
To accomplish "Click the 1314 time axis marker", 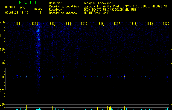I will coord(68,24).
